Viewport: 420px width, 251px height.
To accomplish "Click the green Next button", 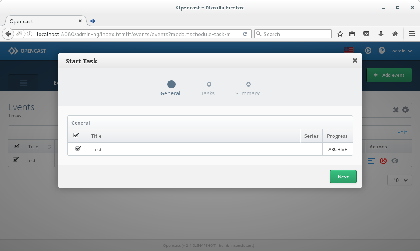I will 343,177.
